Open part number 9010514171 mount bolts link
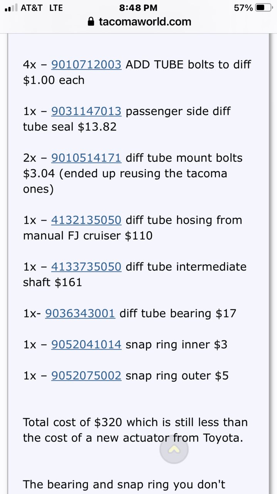The image size is (277, 494). click(86, 158)
